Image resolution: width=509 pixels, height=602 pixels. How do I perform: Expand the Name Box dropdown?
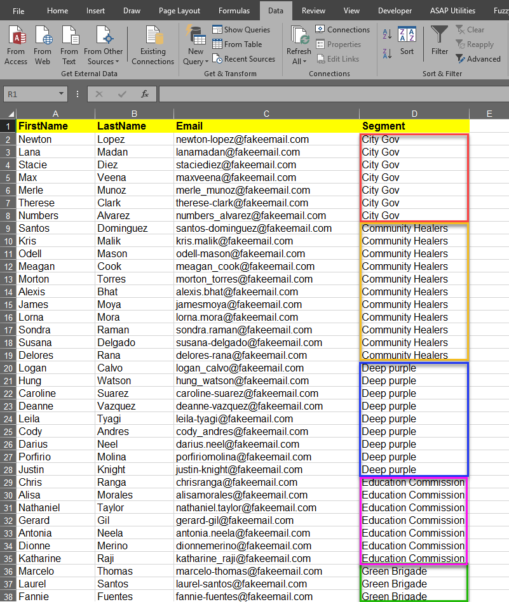click(x=61, y=94)
